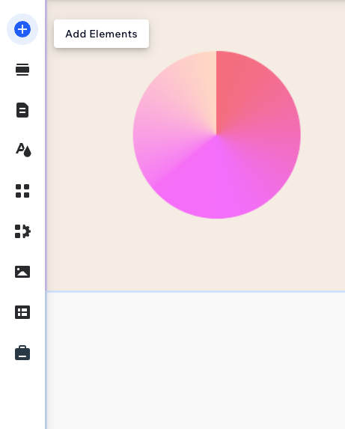Open the Pages & Menu document icon

coord(22,110)
